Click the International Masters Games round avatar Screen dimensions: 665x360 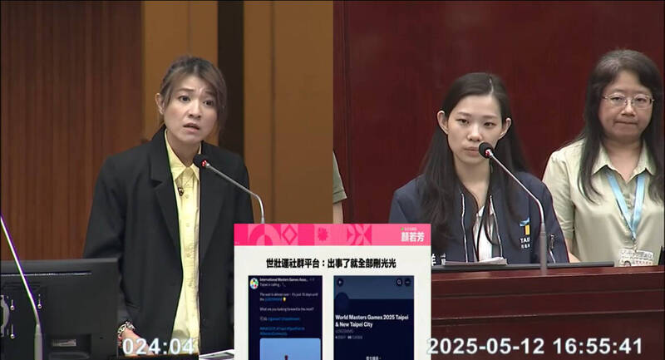pos(254,284)
